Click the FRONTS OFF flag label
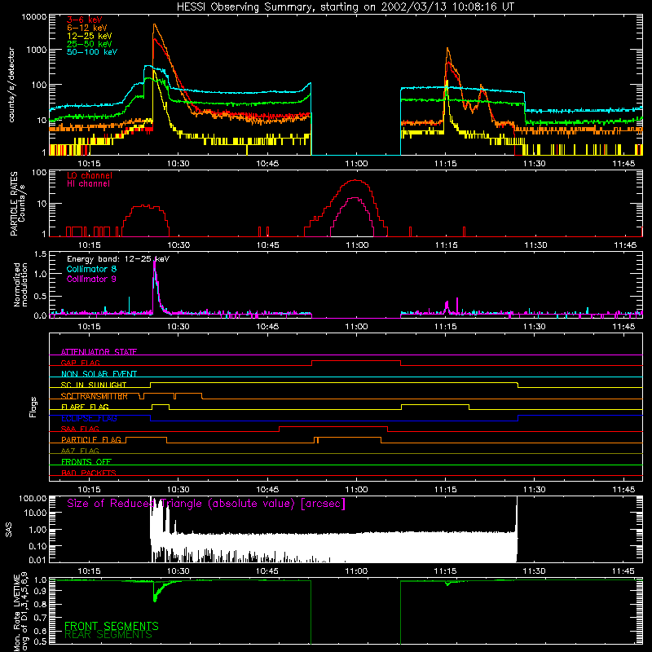The image size is (652, 652). 86,461
